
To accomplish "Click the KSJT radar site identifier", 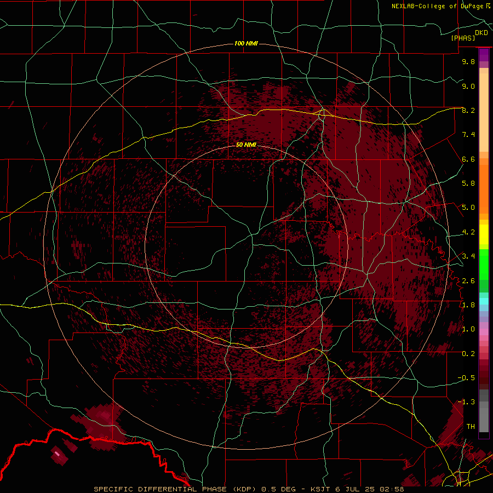I will 319,489.
